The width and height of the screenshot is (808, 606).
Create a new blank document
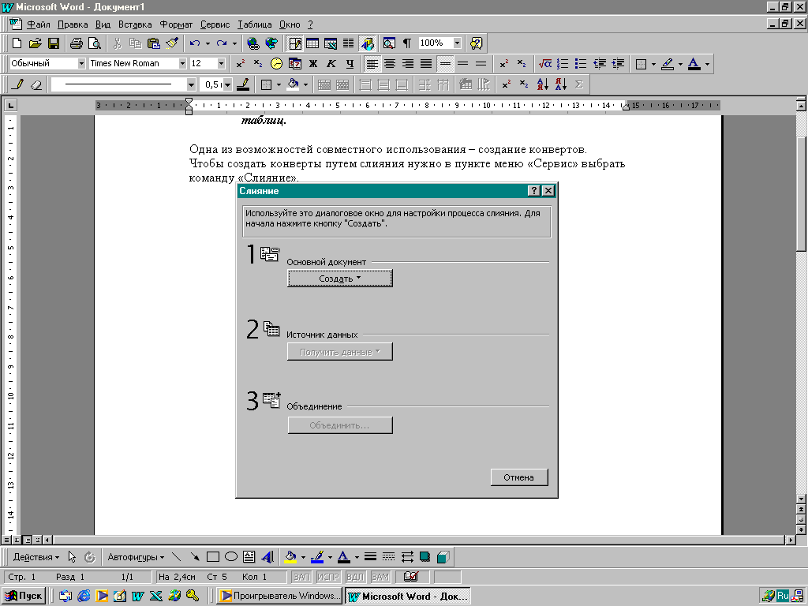[x=17, y=43]
